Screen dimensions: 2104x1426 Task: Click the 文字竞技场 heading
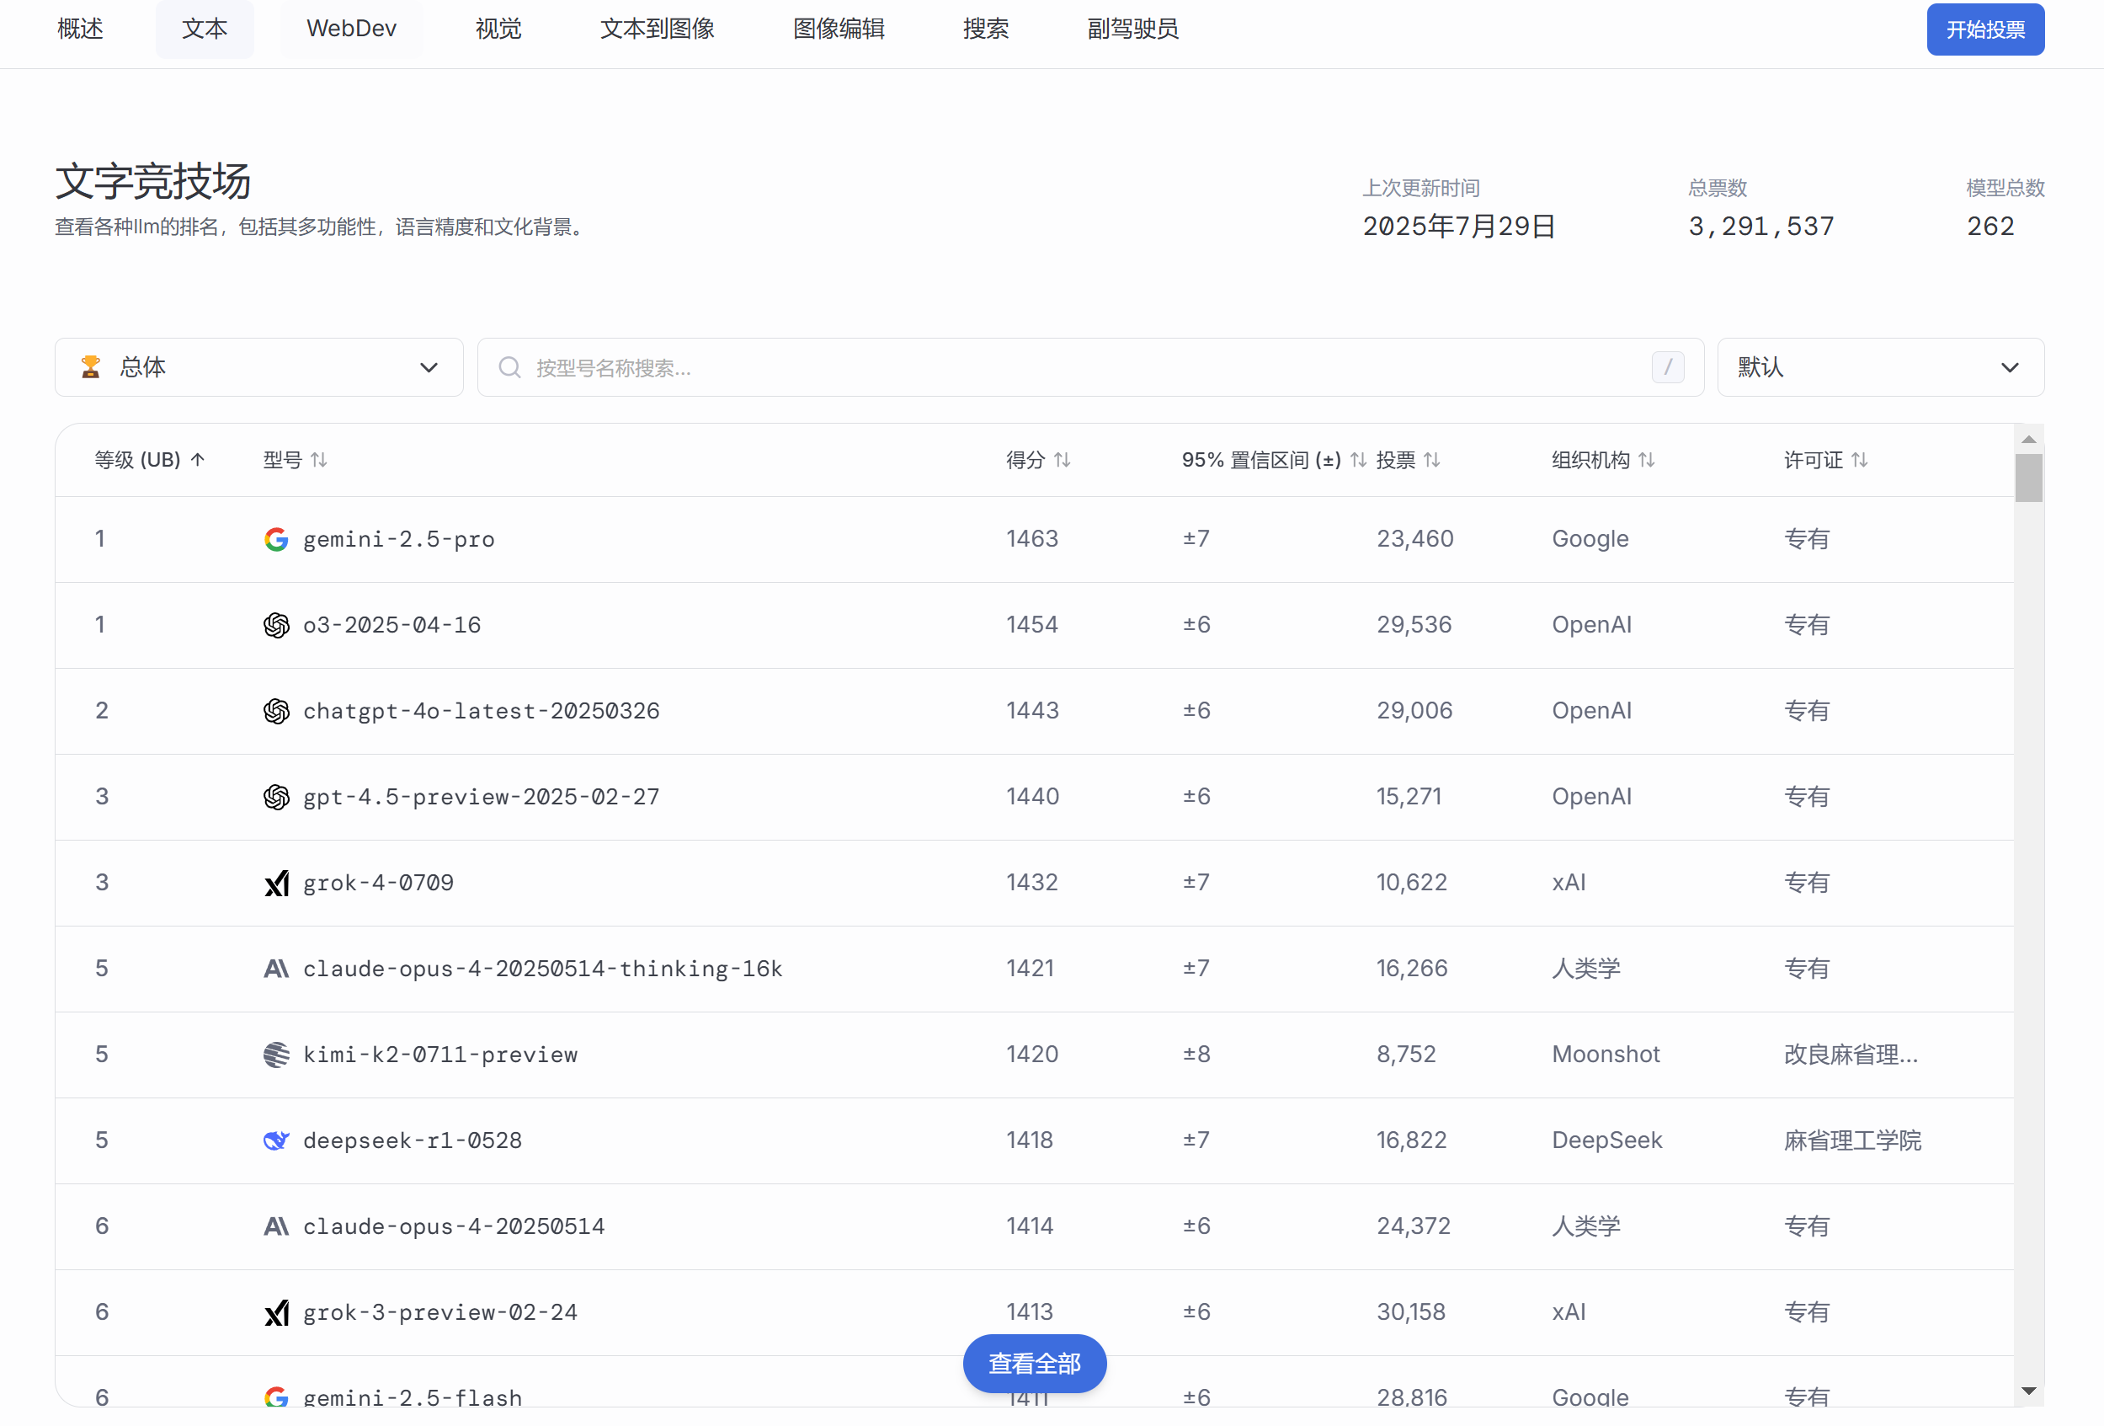153,181
